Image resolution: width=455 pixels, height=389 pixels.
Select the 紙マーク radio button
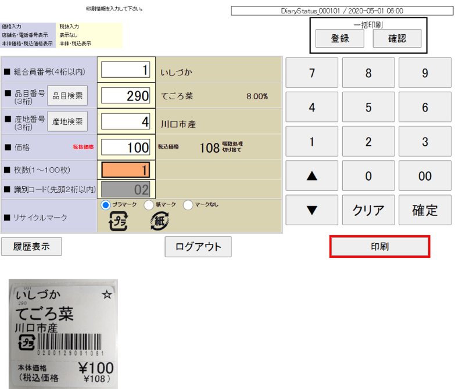(149, 205)
